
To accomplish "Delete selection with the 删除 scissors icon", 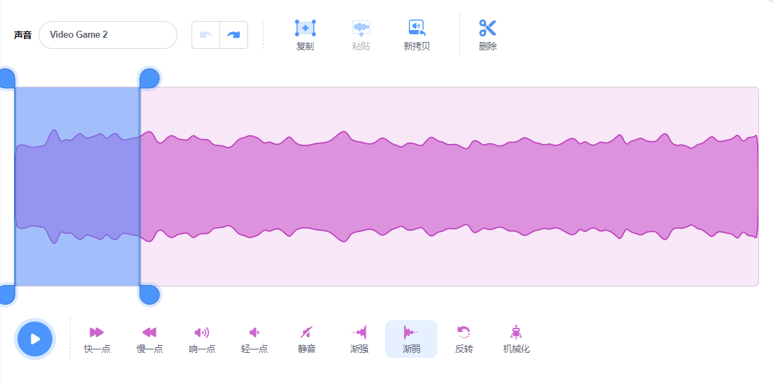I will pos(488,28).
